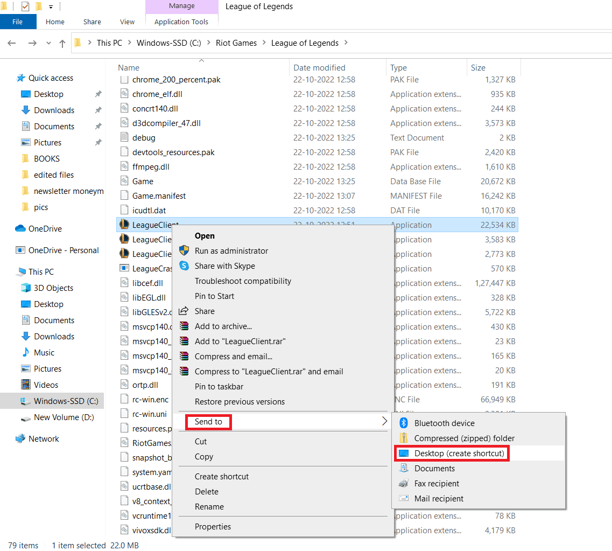Switch to the Home ribbon tab

pos(55,22)
